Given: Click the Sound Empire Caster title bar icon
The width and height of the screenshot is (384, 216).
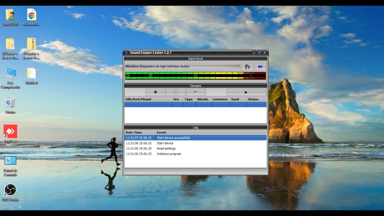Looking at the screenshot, I should point(127,52).
